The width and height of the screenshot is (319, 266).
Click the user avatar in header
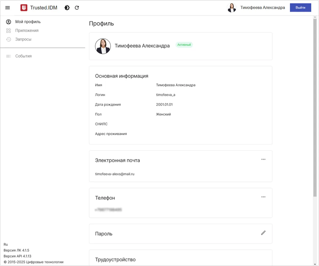coord(232,8)
